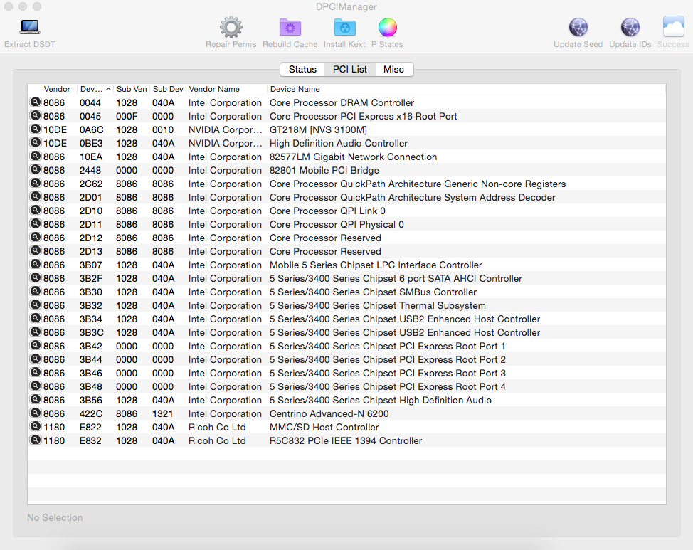Click the Update IDs globe icon
693x550 pixels.
coord(630,28)
